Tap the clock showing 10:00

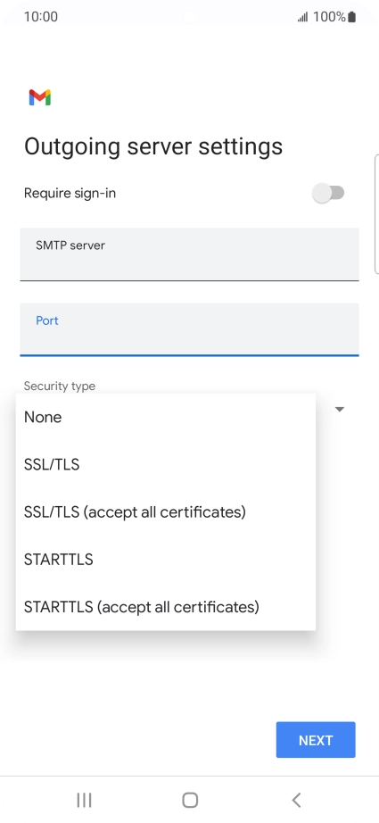pos(41,17)
